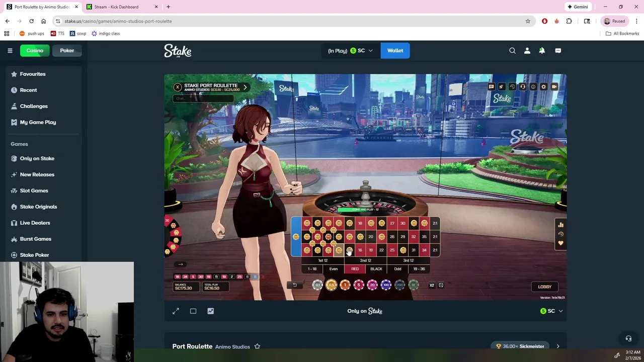Open the game history clock icon
This screenshot has height=362, width=644.
point(512,86)
